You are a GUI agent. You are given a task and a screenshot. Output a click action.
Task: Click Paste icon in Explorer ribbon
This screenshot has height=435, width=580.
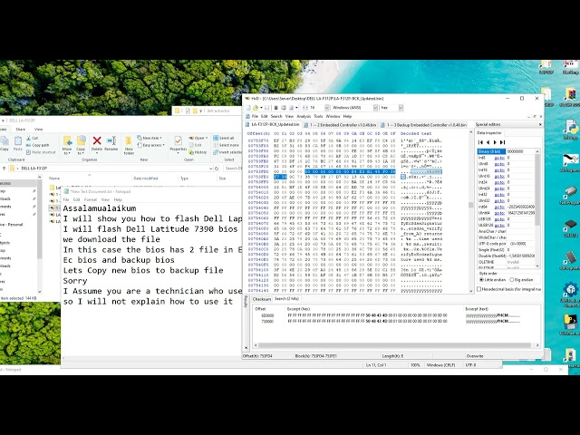click(18, 141)
